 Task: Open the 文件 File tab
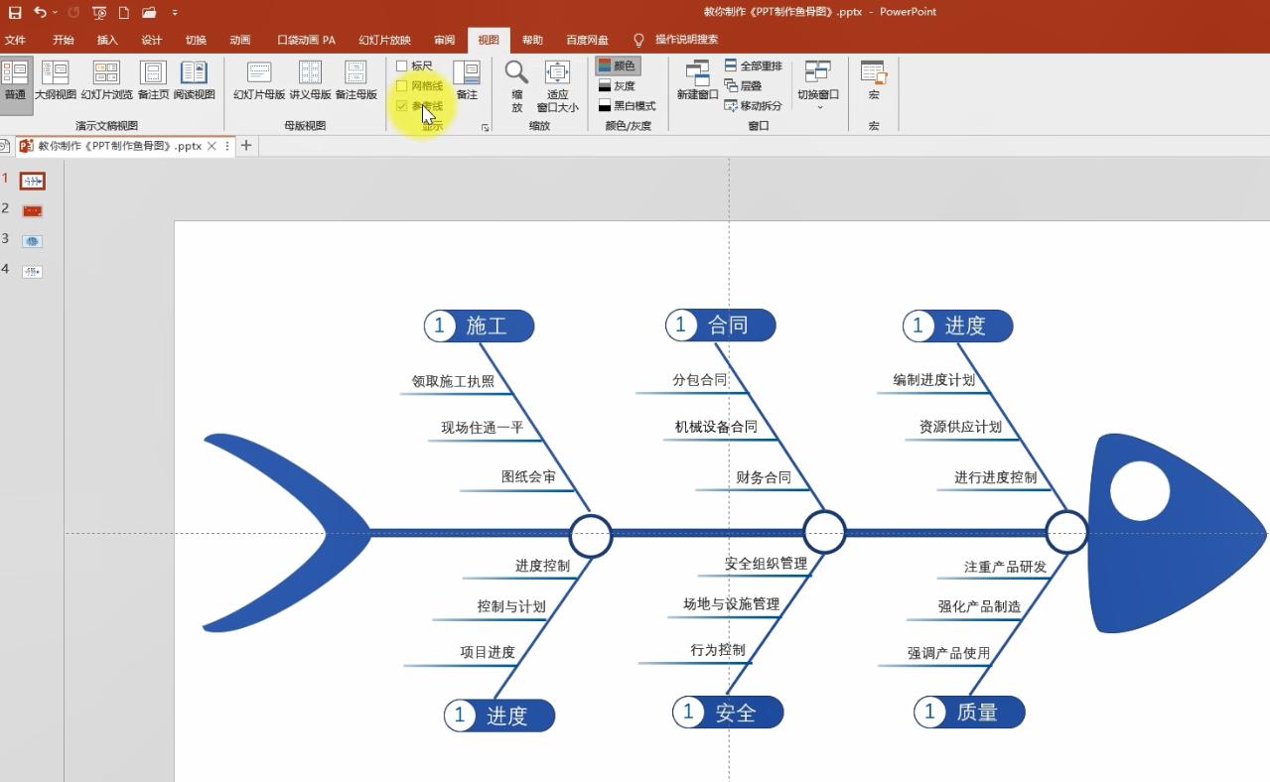pyautogui.click(x=15, y=40)
